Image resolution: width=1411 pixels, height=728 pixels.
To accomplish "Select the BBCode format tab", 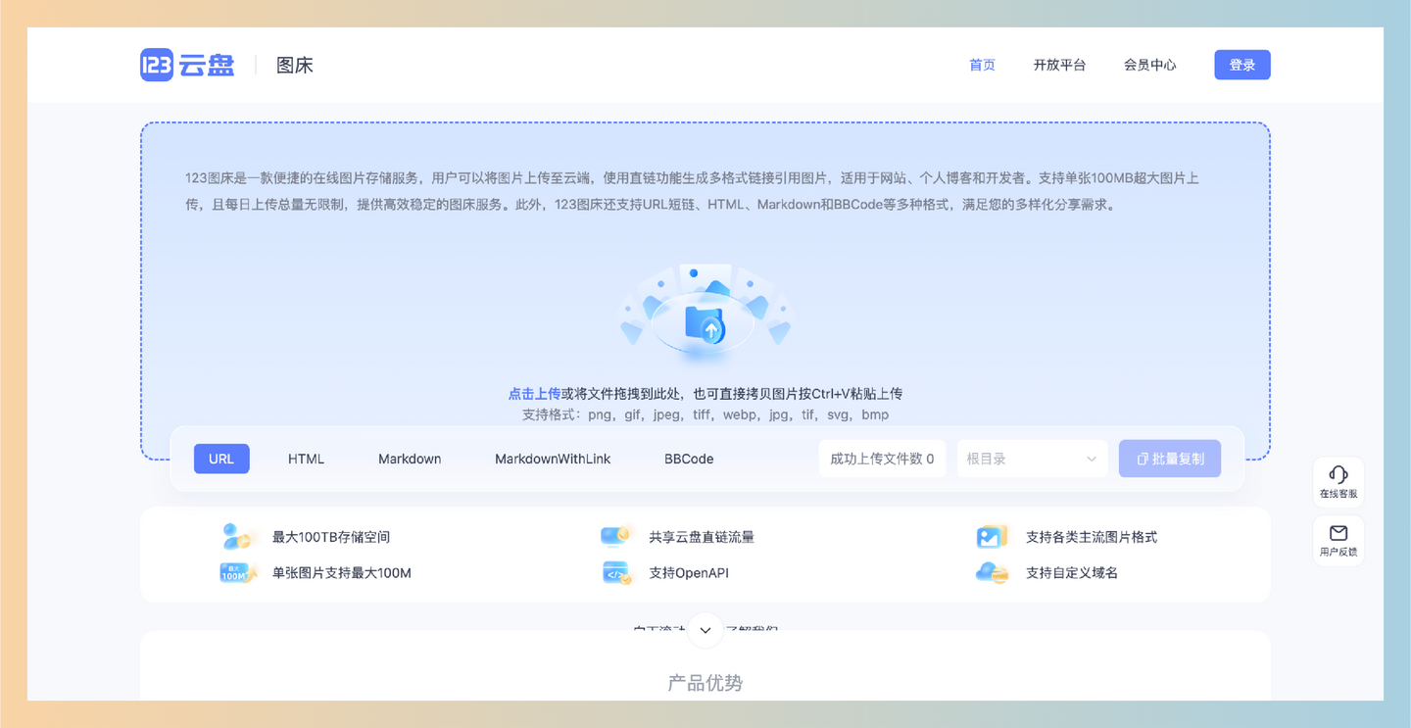I will pyautogui.click(x=688, y=458).
